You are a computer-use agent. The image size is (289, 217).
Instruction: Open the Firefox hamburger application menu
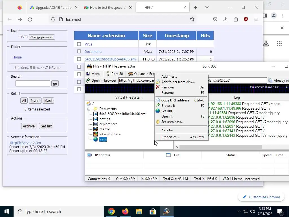click(x=256, y=19)
